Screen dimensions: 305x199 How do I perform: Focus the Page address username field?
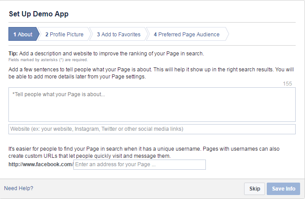pos(140,164)
